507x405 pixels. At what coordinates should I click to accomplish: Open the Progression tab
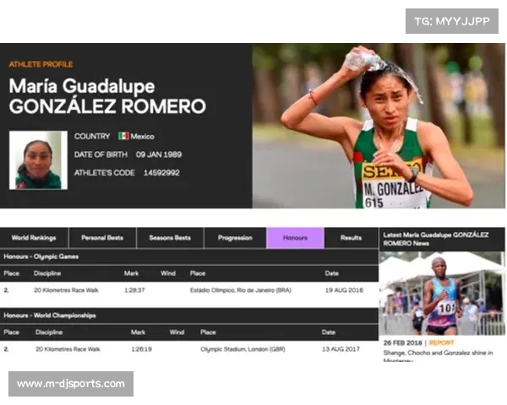point(235,238)
